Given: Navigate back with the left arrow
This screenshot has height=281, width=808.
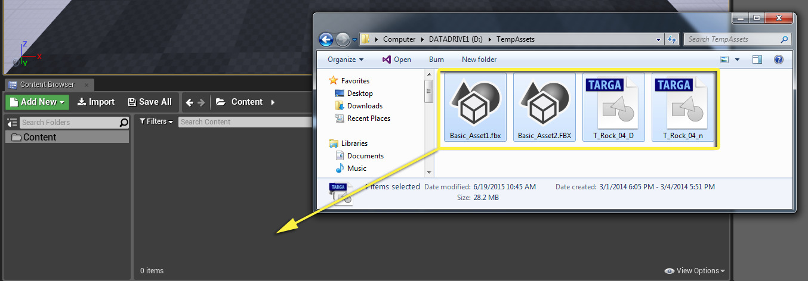Looking at the screenshot, I should pyautogui.click(x=190, y=102).
